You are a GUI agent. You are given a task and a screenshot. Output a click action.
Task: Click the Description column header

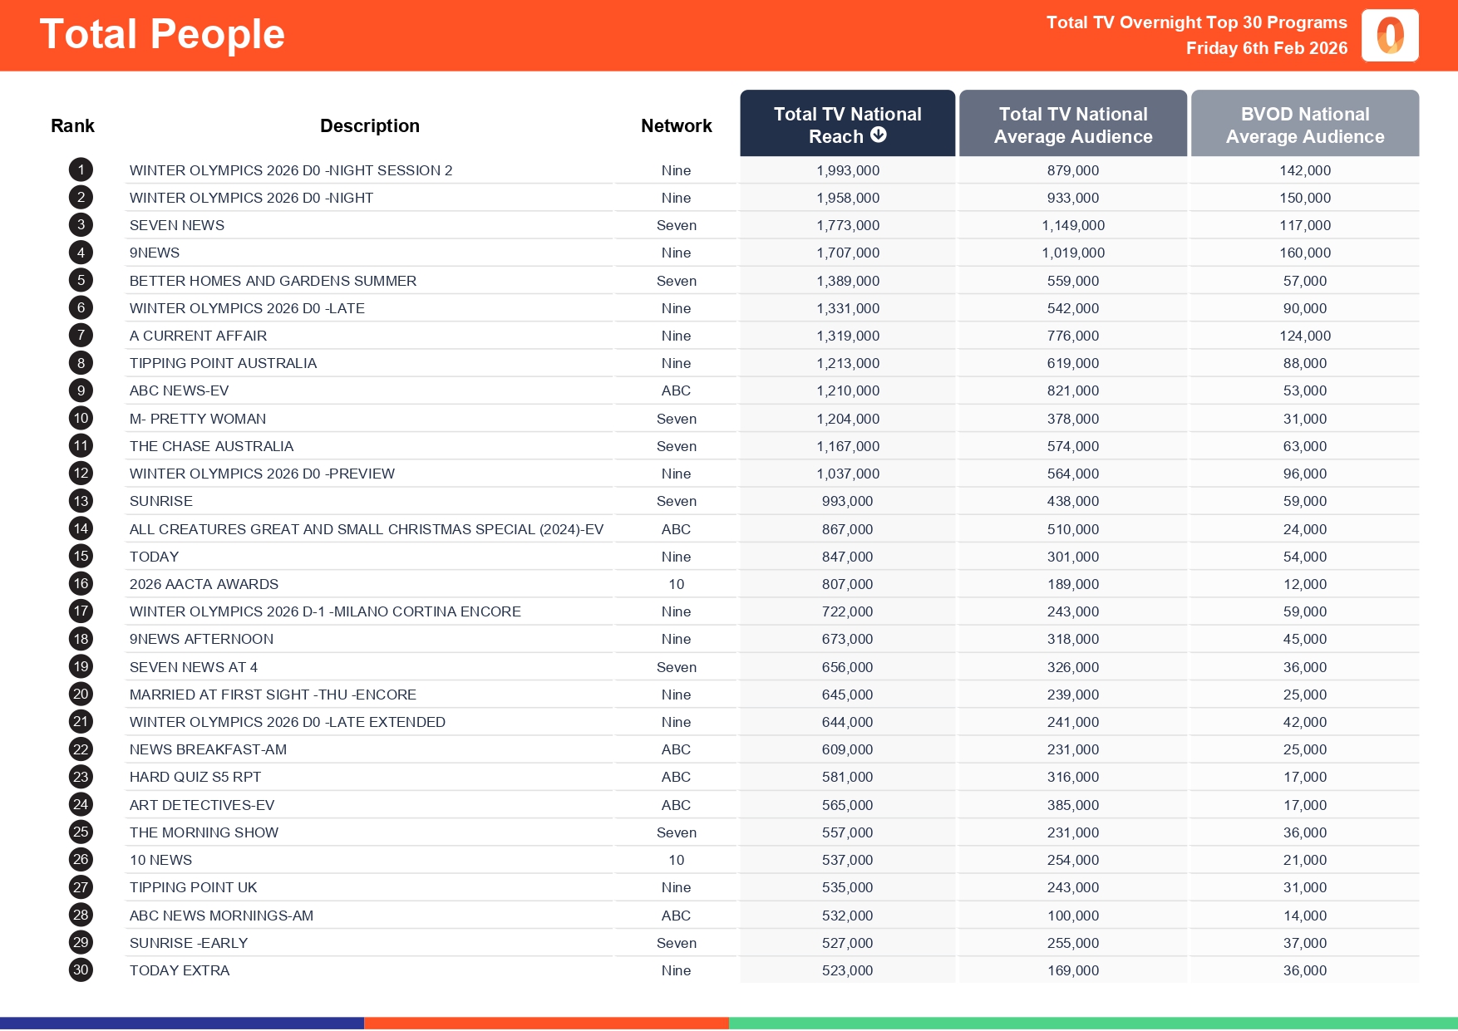(370, 125)
